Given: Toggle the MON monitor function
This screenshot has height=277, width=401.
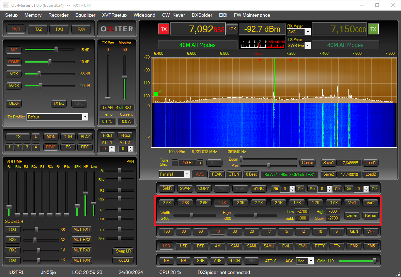Looking at the screenshot, I should pos(51,137).
